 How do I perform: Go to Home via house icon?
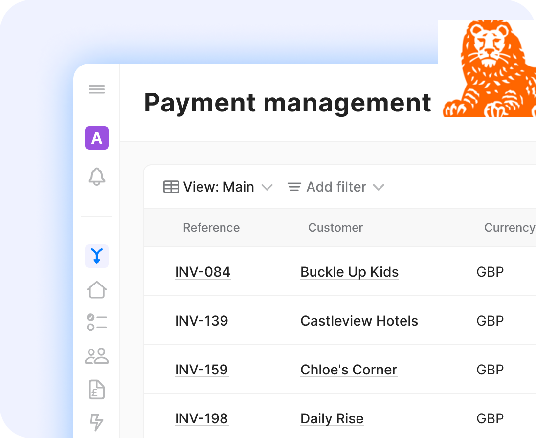tap(97, 289)
